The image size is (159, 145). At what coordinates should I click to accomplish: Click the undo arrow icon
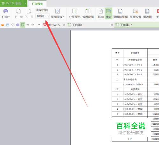pyautogui.click(x=28, y=25)
